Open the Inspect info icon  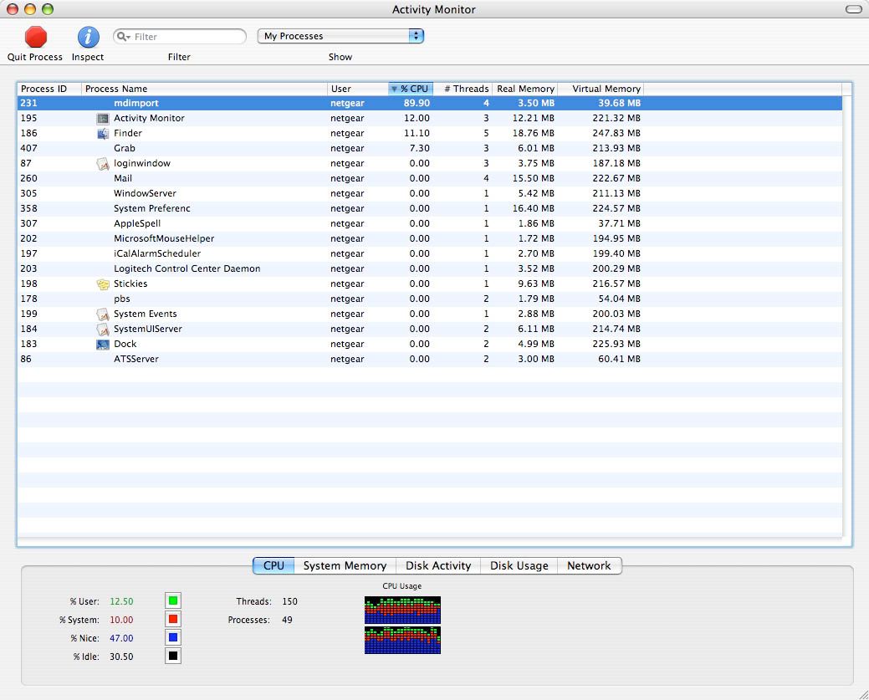tap(88, 37)
